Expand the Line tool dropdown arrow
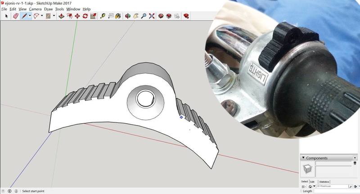Screen dimensions: 360x194 click(30, 16)
